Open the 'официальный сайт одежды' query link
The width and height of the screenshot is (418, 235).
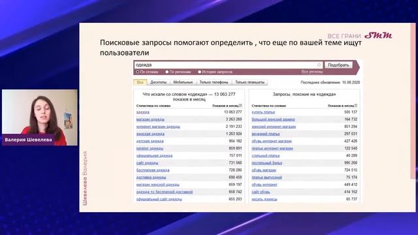159,199
